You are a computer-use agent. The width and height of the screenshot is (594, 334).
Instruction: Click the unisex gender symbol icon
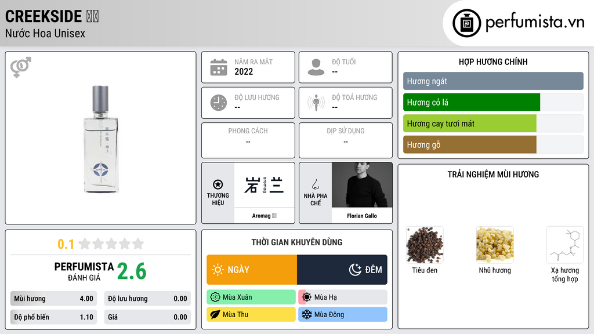(x=21, y=67)
